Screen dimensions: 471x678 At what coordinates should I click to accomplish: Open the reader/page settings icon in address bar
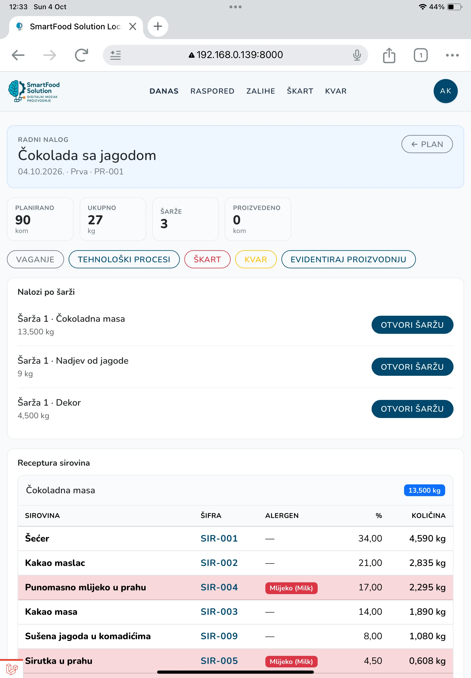(115, 55)
